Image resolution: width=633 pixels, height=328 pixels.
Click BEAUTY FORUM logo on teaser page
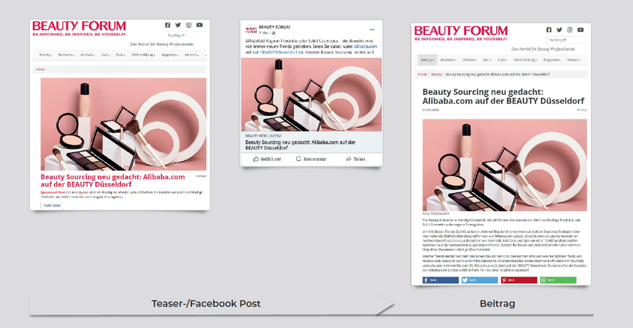coord(79,28)
